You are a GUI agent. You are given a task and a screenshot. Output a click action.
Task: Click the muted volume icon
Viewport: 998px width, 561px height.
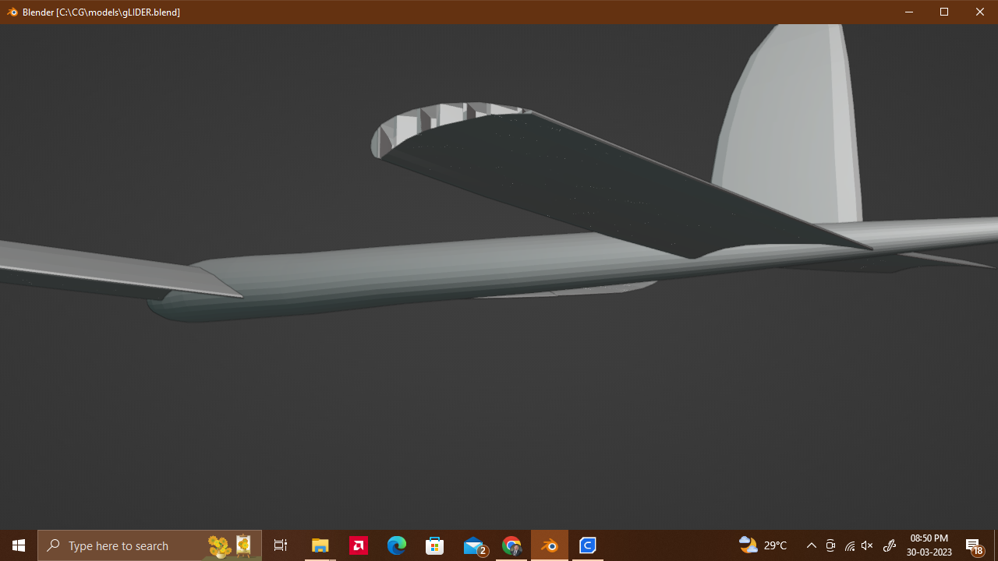point(867,545)
